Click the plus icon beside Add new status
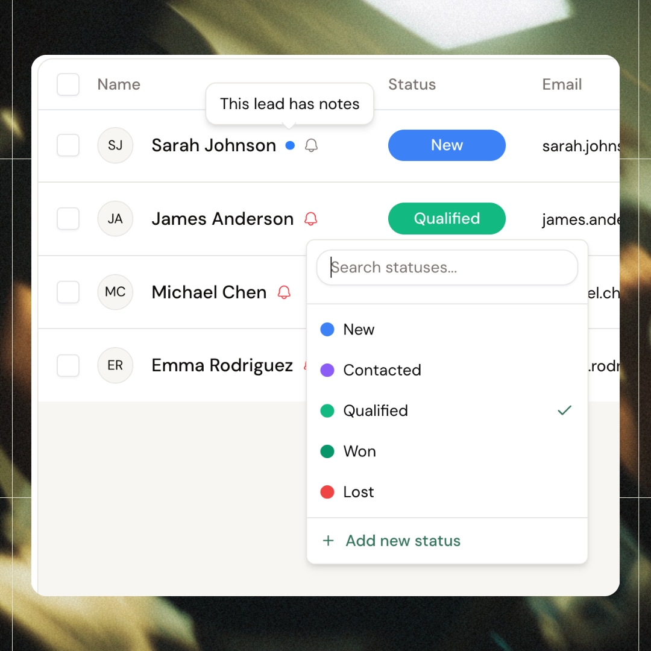The image size is (651, 651). [x=328, y=541]
